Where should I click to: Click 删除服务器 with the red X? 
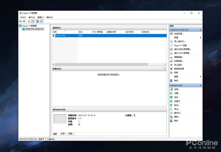click(x=179, y=69)
